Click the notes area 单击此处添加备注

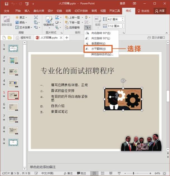click(x=43, y=167)
